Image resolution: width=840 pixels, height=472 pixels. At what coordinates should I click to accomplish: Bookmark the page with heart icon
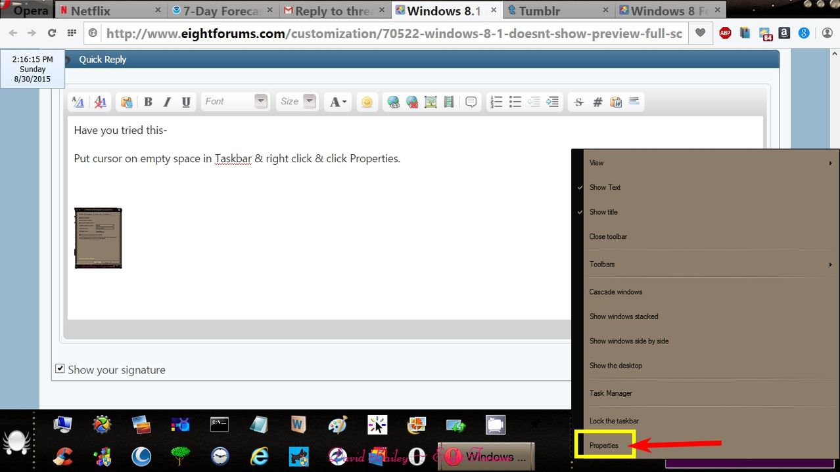pos(701,33)
